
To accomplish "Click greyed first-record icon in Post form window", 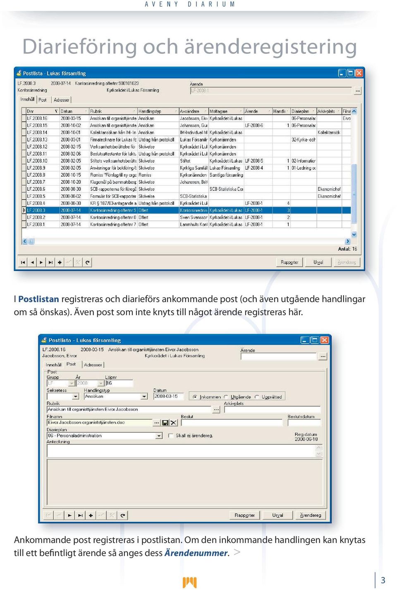I will pos(48,515).
